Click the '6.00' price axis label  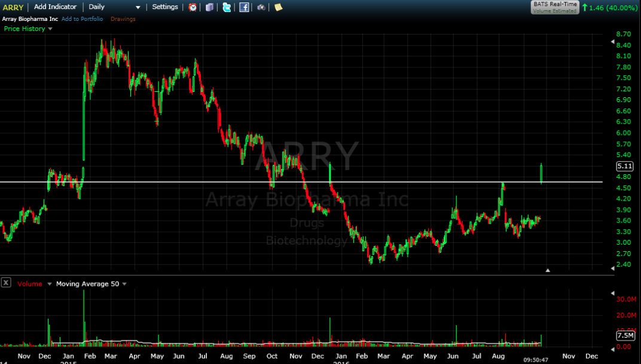point(624,133)
